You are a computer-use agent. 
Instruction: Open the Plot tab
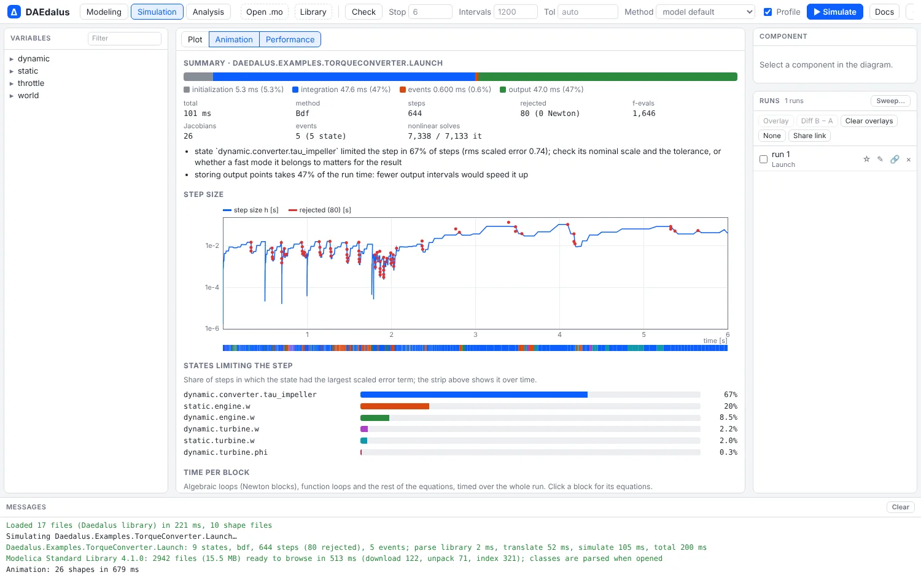click(195, 39)
